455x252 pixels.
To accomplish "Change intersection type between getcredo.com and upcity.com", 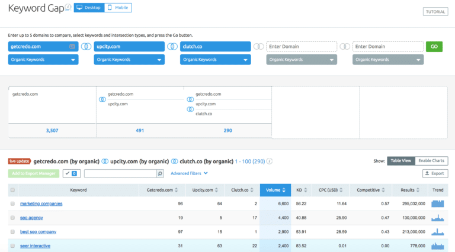I will (x=86, y=46).
